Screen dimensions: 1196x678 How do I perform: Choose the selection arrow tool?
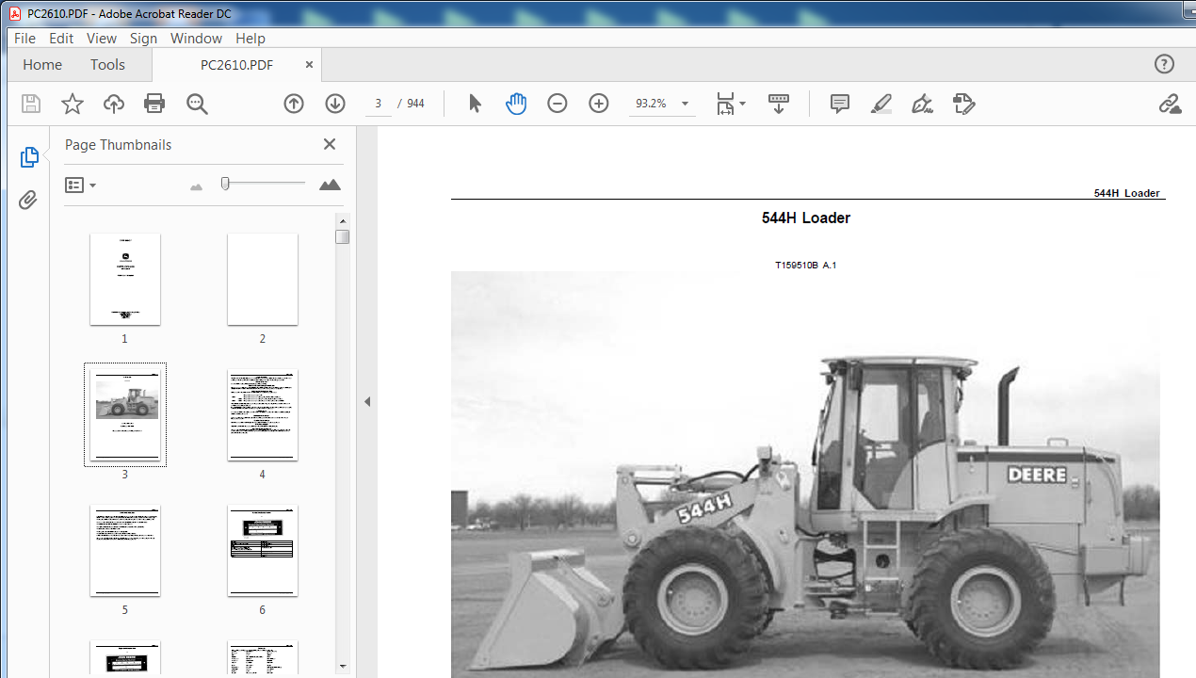point(475,104)
